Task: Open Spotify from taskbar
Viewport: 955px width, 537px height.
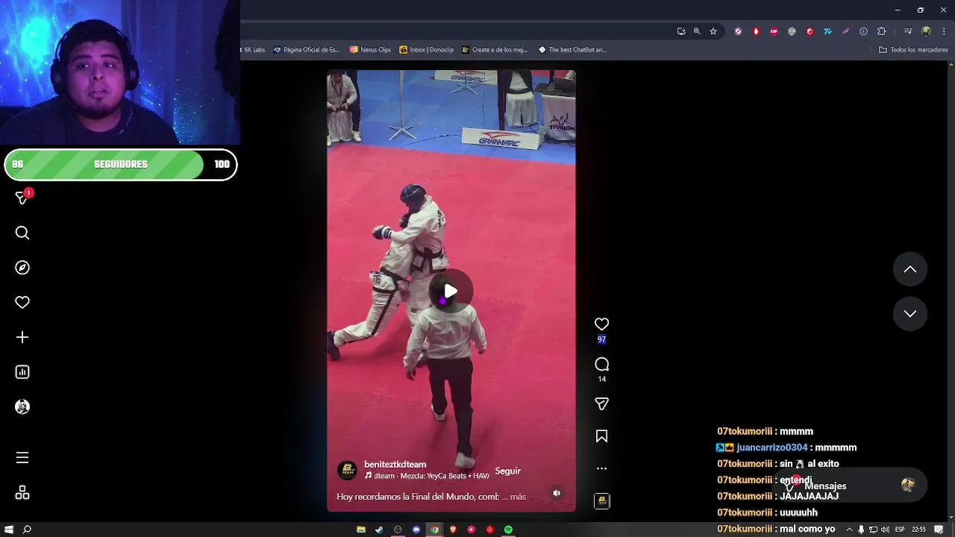Action: point(508,530)
